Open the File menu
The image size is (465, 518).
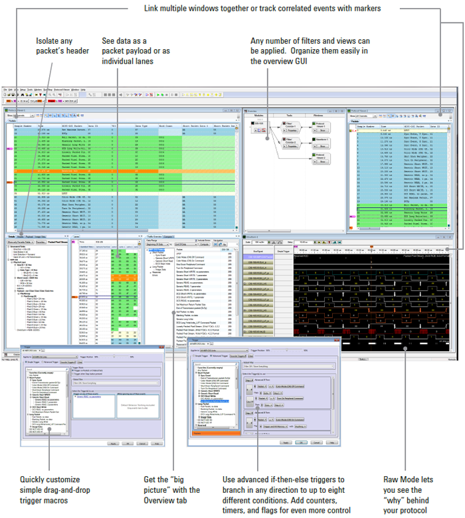5,90
